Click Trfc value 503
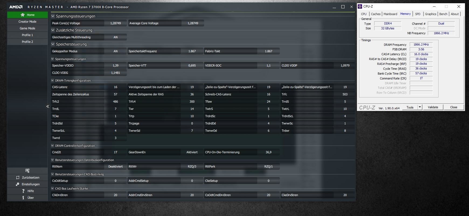Image resolution: width=469 pixels, height=216 pixels. 345,94
